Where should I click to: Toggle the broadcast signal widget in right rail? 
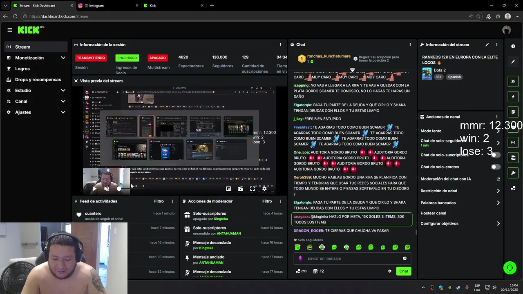tap(513, 142)
